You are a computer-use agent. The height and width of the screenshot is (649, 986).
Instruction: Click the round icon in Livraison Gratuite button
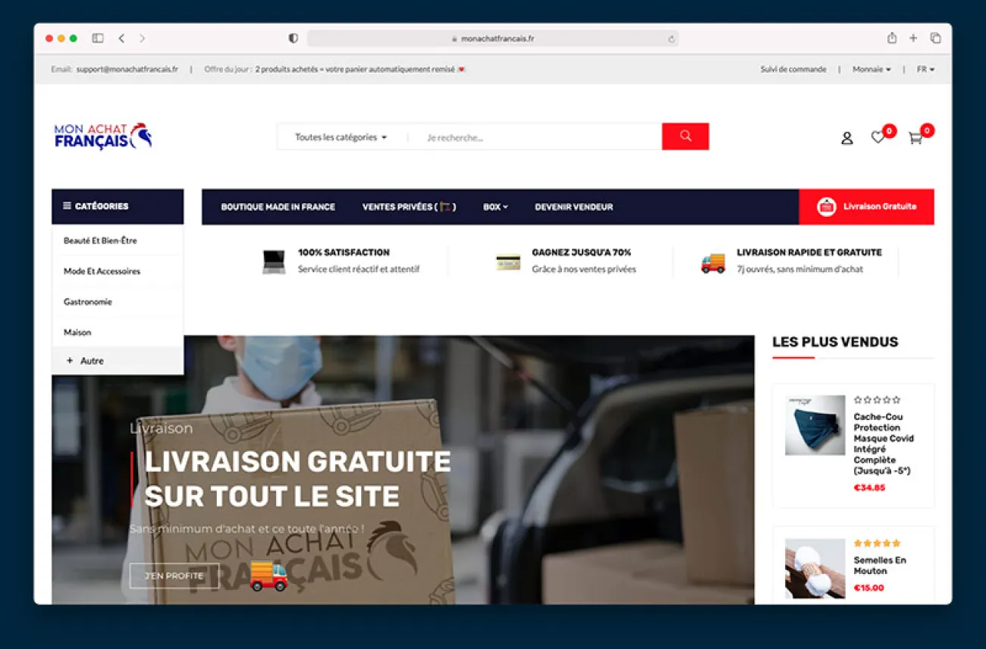pos(826,206)
